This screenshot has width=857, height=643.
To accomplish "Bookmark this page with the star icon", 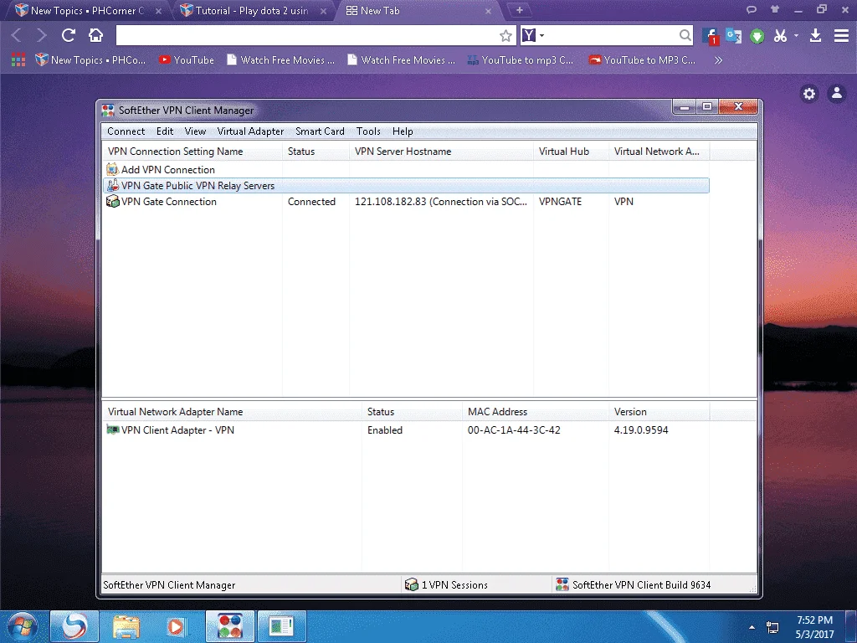I will click(x=505, y=36).
